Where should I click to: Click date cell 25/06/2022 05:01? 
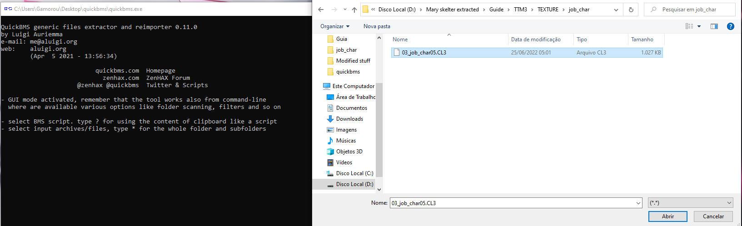click(531, 53)
